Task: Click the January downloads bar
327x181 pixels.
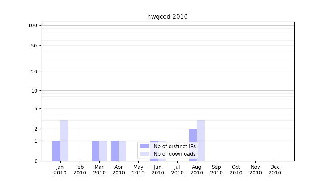Action: pyautogui.click(x=64, y=140)
